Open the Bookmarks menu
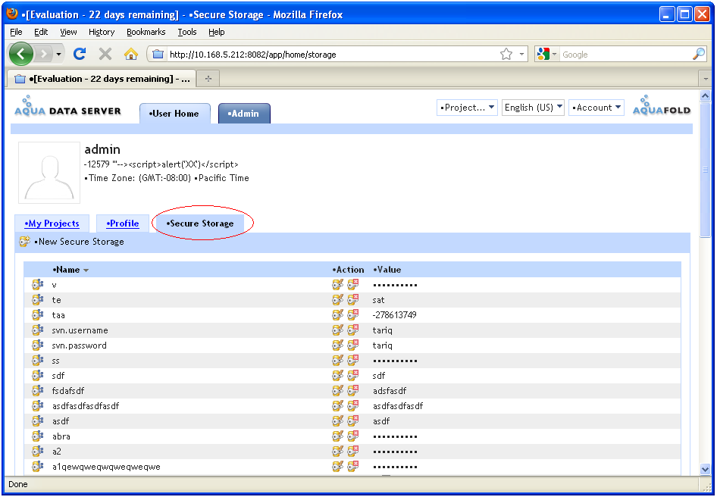Image resolution: width=717 pixels, height=497 pixels. click(146, 32)
